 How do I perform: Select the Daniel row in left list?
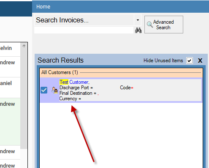point(10,88)
